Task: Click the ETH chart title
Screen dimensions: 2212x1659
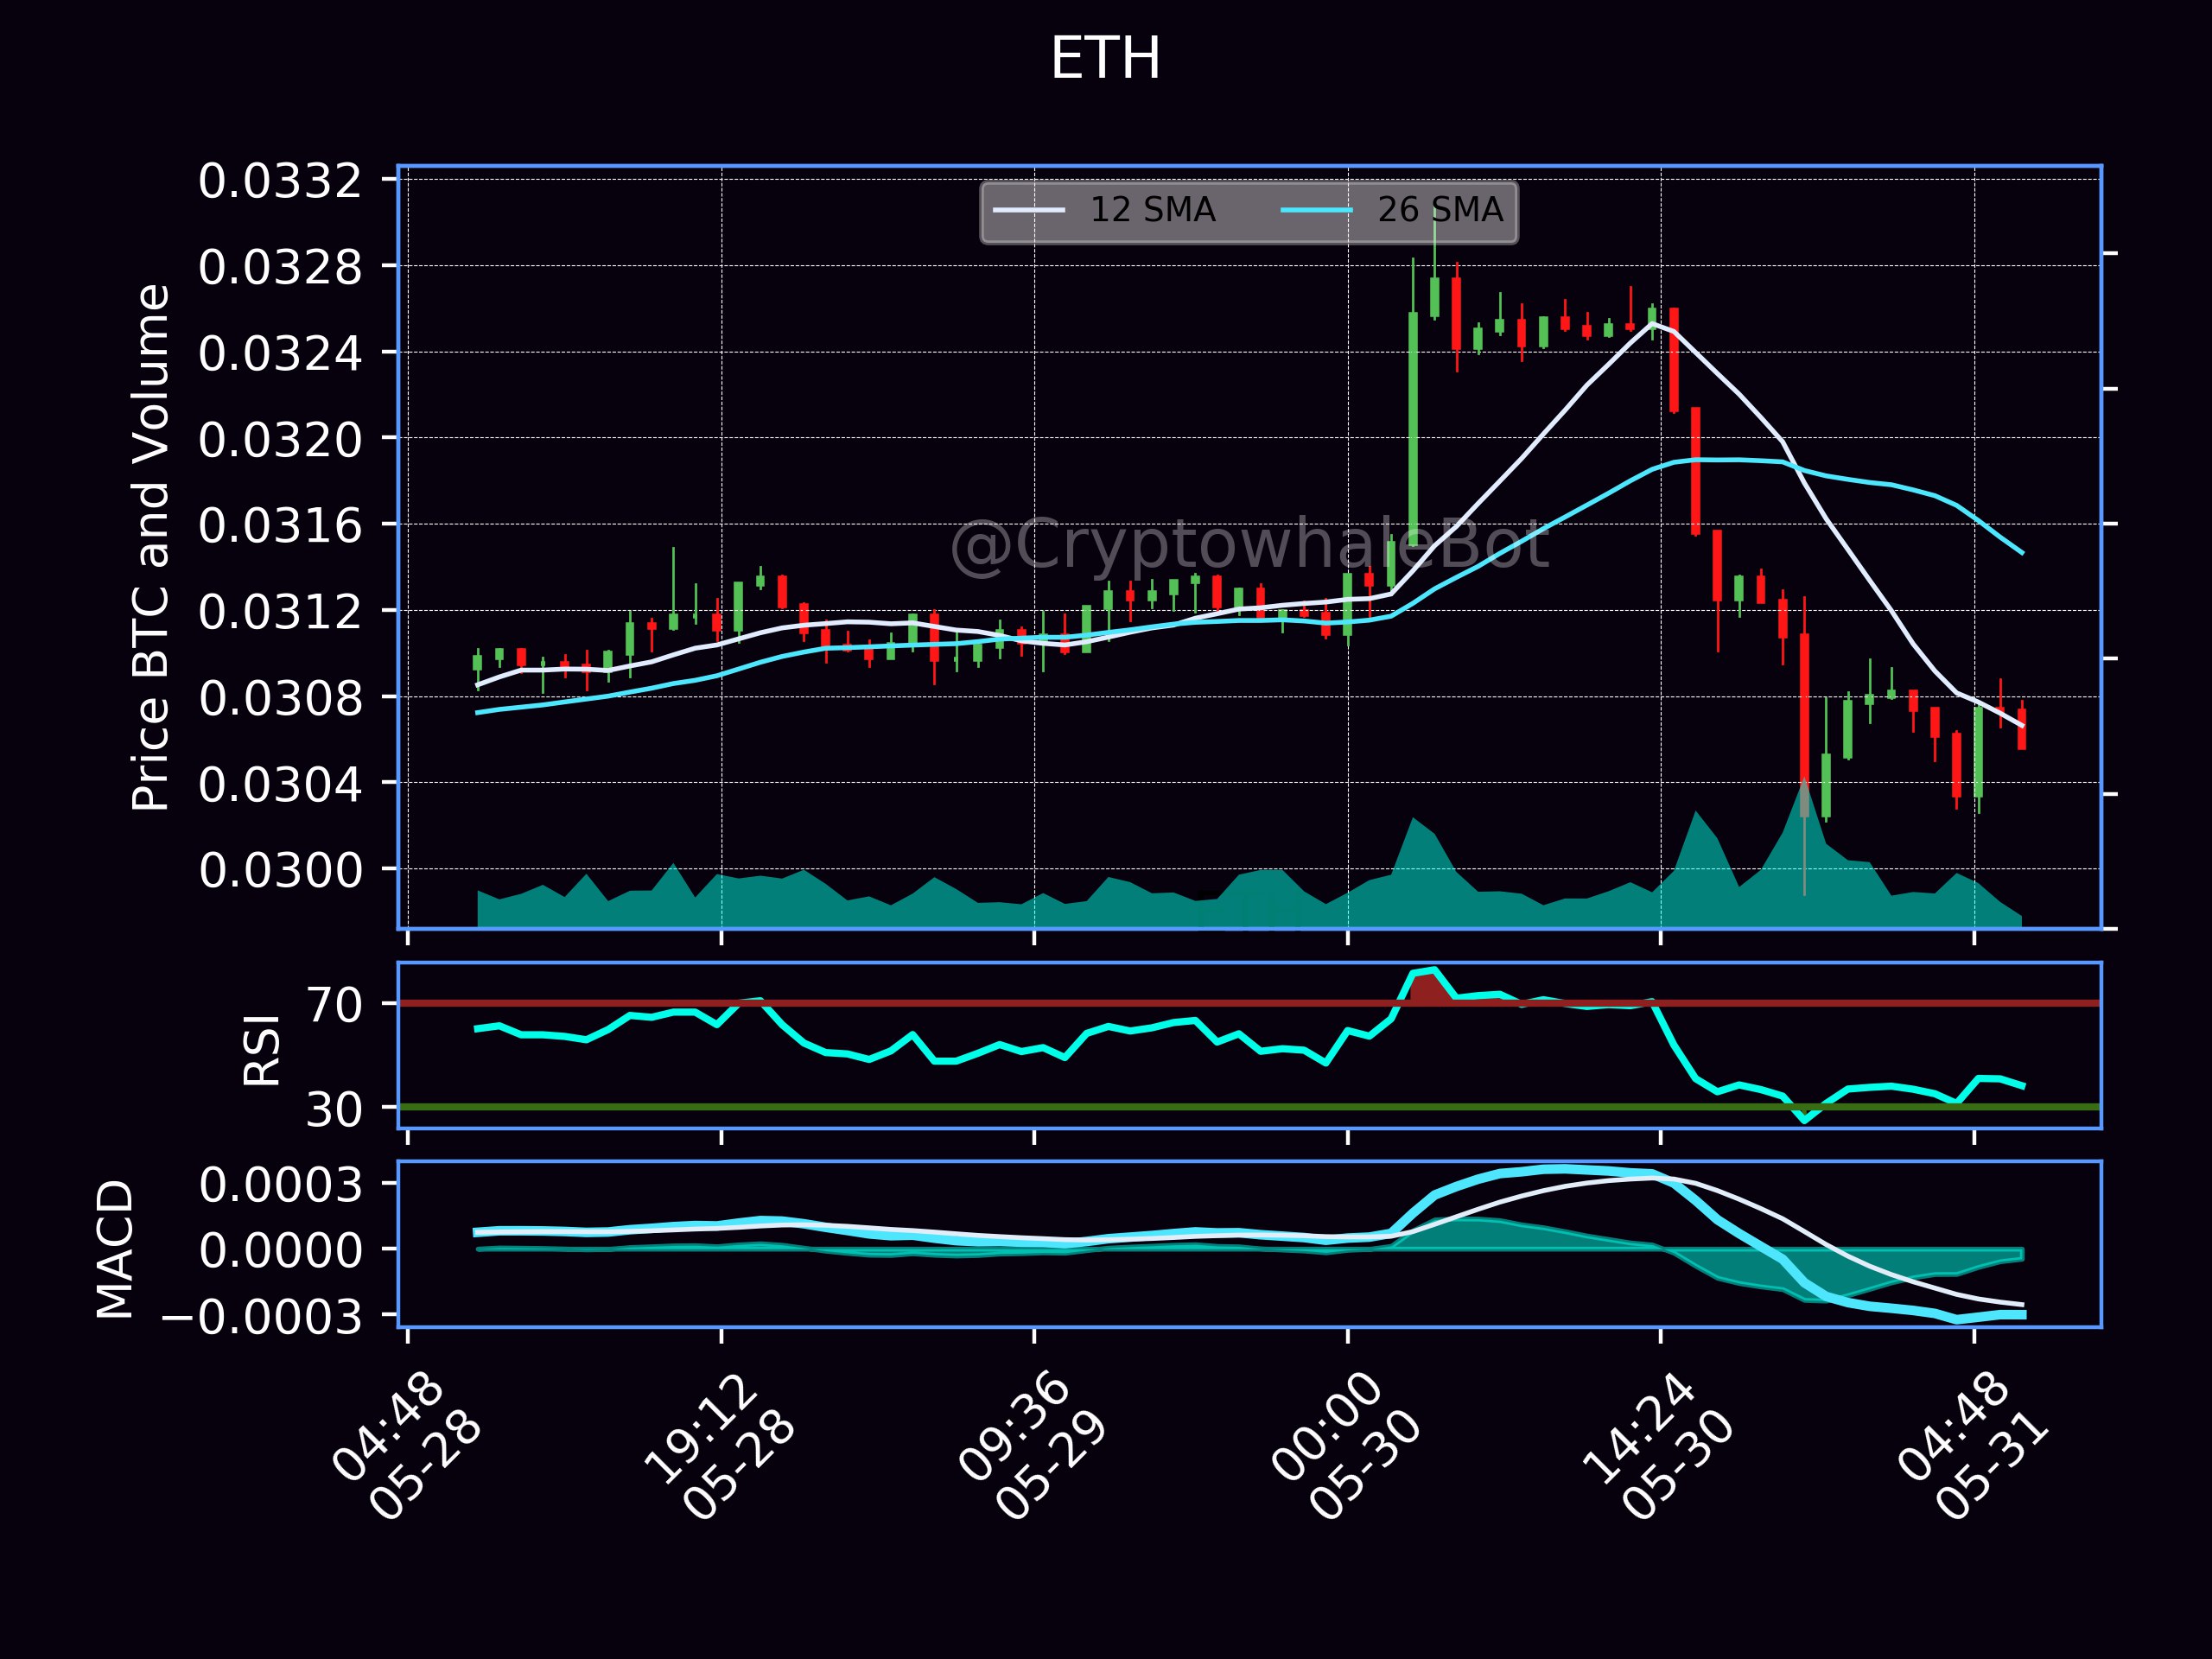Action: (x=1105, y=59)
